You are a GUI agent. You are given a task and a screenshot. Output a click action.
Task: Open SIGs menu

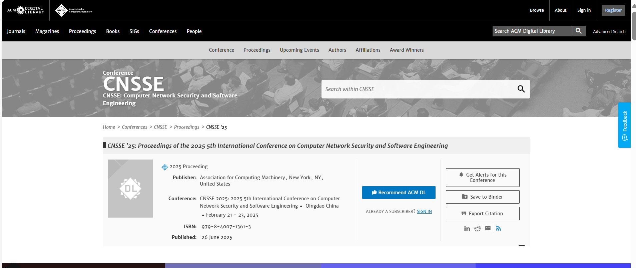pos(134,31)
